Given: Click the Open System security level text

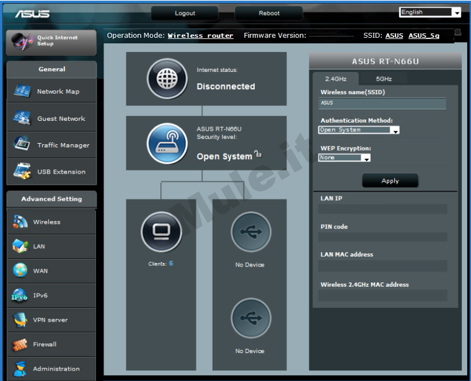Looking at the screenshot, I should pyautogui.click(x=224, y=156).
